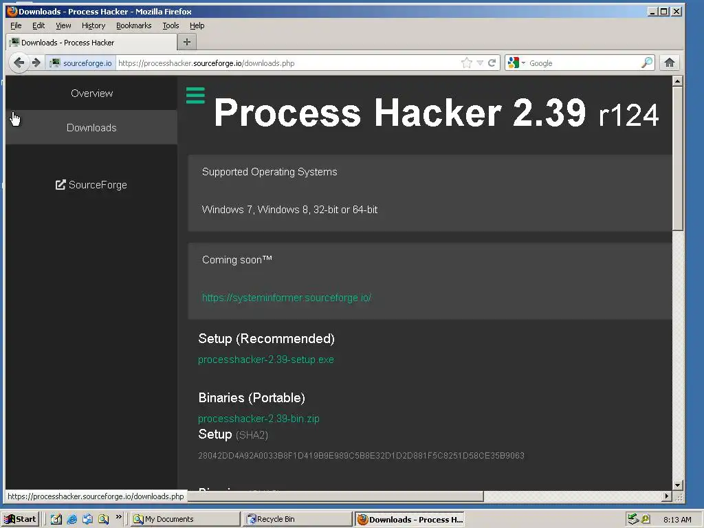704x528 pixels.
Task: Click the 'Binaries (Portable)' heading
Action: [x=252, y=398]
